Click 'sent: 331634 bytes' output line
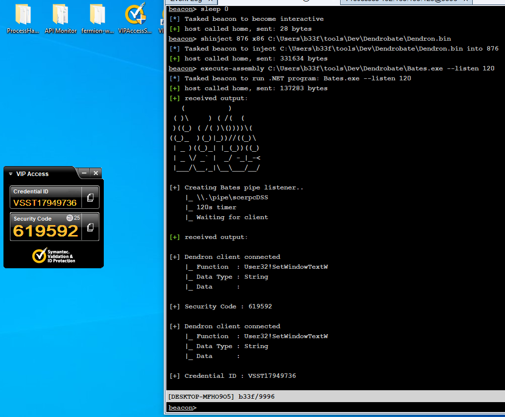This screenshot has height=417, width=505. click(248, 59)
